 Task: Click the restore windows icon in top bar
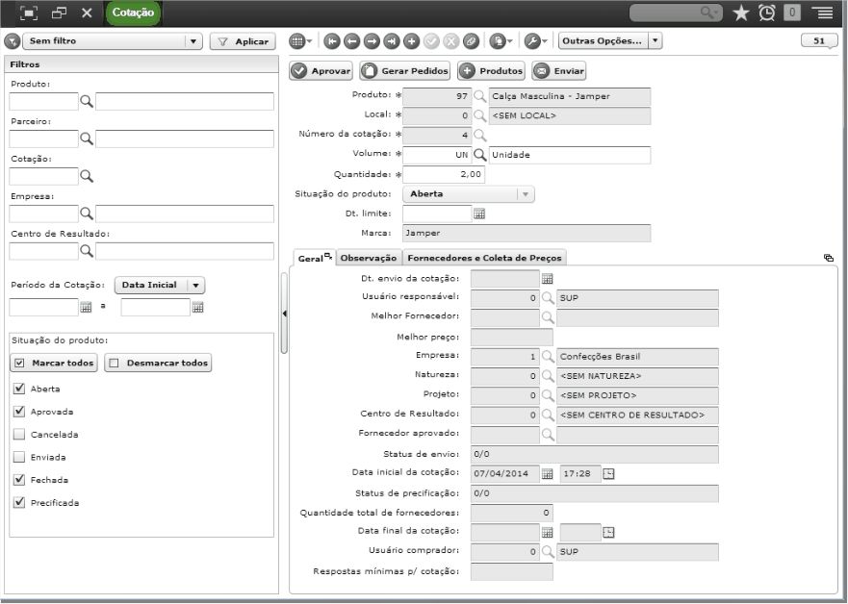(x=59, y=13)
